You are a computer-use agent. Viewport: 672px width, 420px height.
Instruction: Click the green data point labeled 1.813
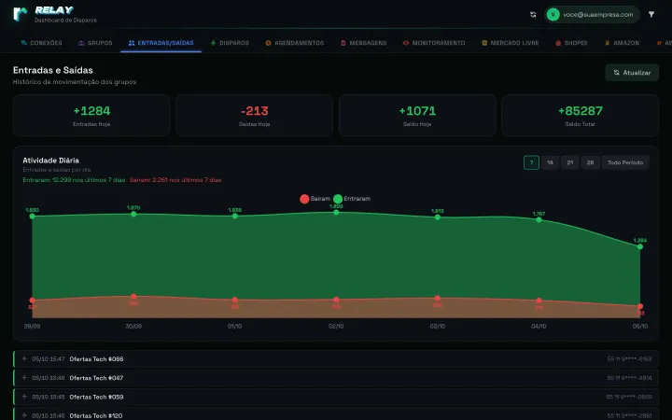click(x=438, y=217)
